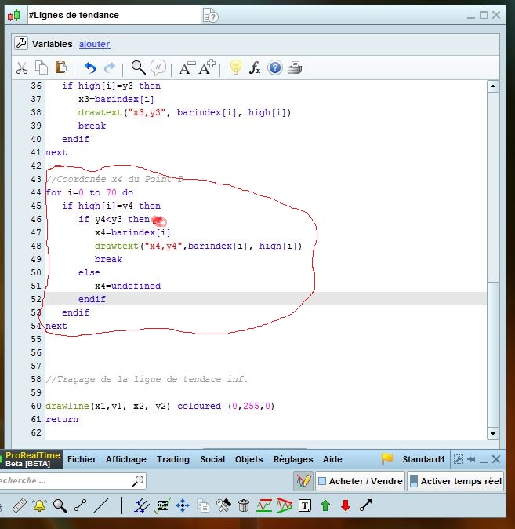
Task: Click the undo arrow icon
Action: coord(89,68)
